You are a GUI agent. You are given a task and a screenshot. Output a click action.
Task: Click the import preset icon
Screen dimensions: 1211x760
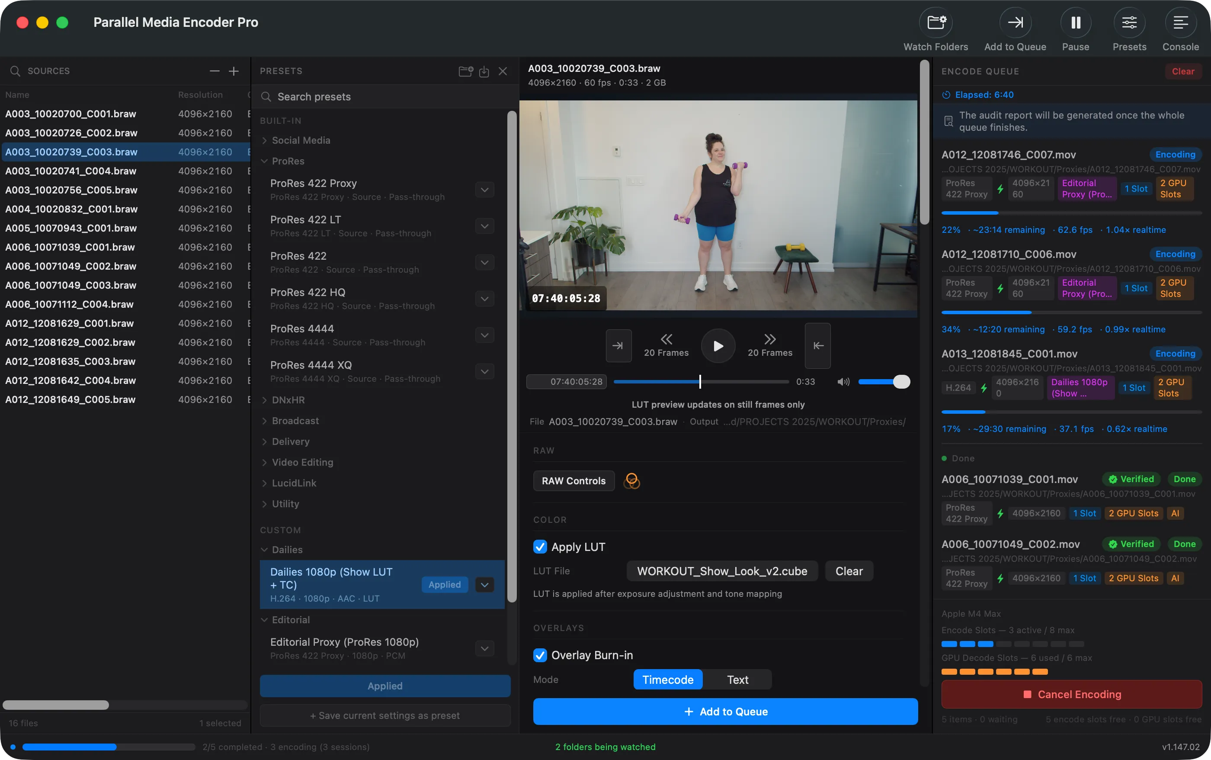pyautogui.click(x=484, y=71)
